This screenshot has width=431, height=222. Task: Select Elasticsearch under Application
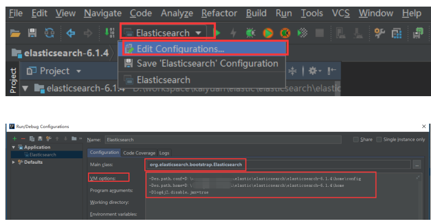pos(40,154)
